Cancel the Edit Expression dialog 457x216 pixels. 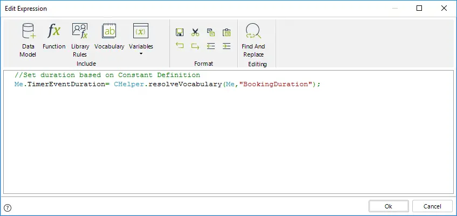[432, 206]
